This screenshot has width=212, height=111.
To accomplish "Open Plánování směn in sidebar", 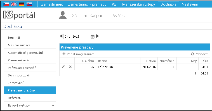I will 30,60.
